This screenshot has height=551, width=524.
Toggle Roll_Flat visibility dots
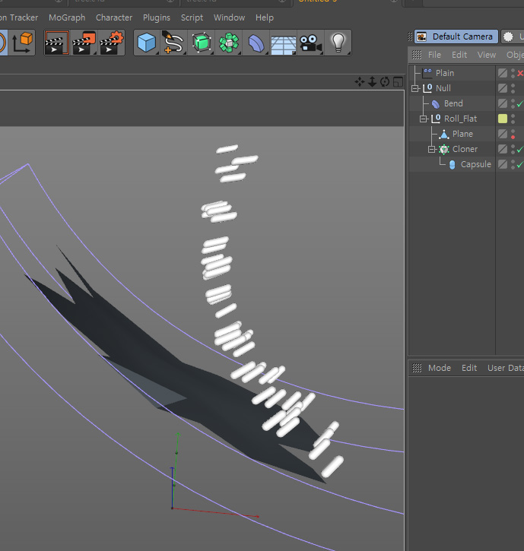[513, 119]
